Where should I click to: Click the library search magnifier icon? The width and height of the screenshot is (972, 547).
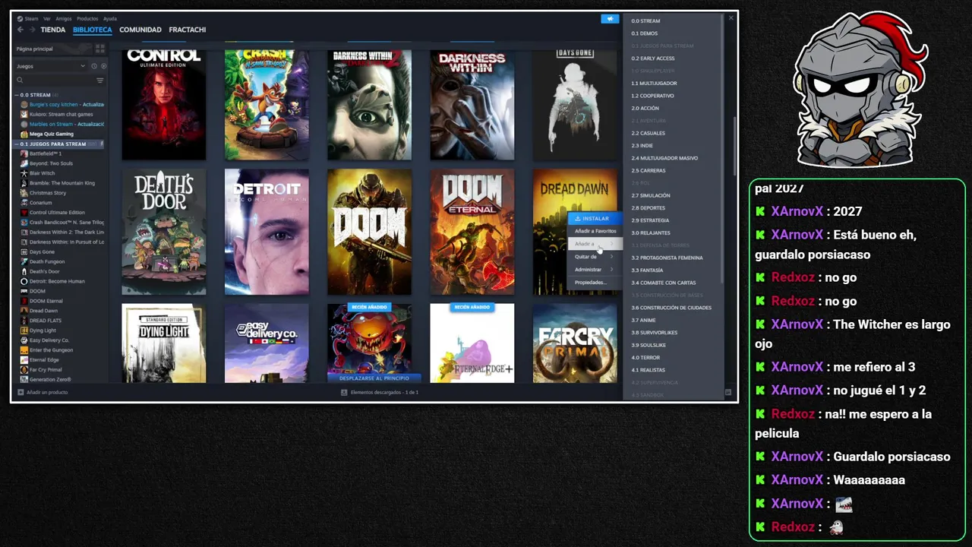pyautogui.click(x=20, y=80)
